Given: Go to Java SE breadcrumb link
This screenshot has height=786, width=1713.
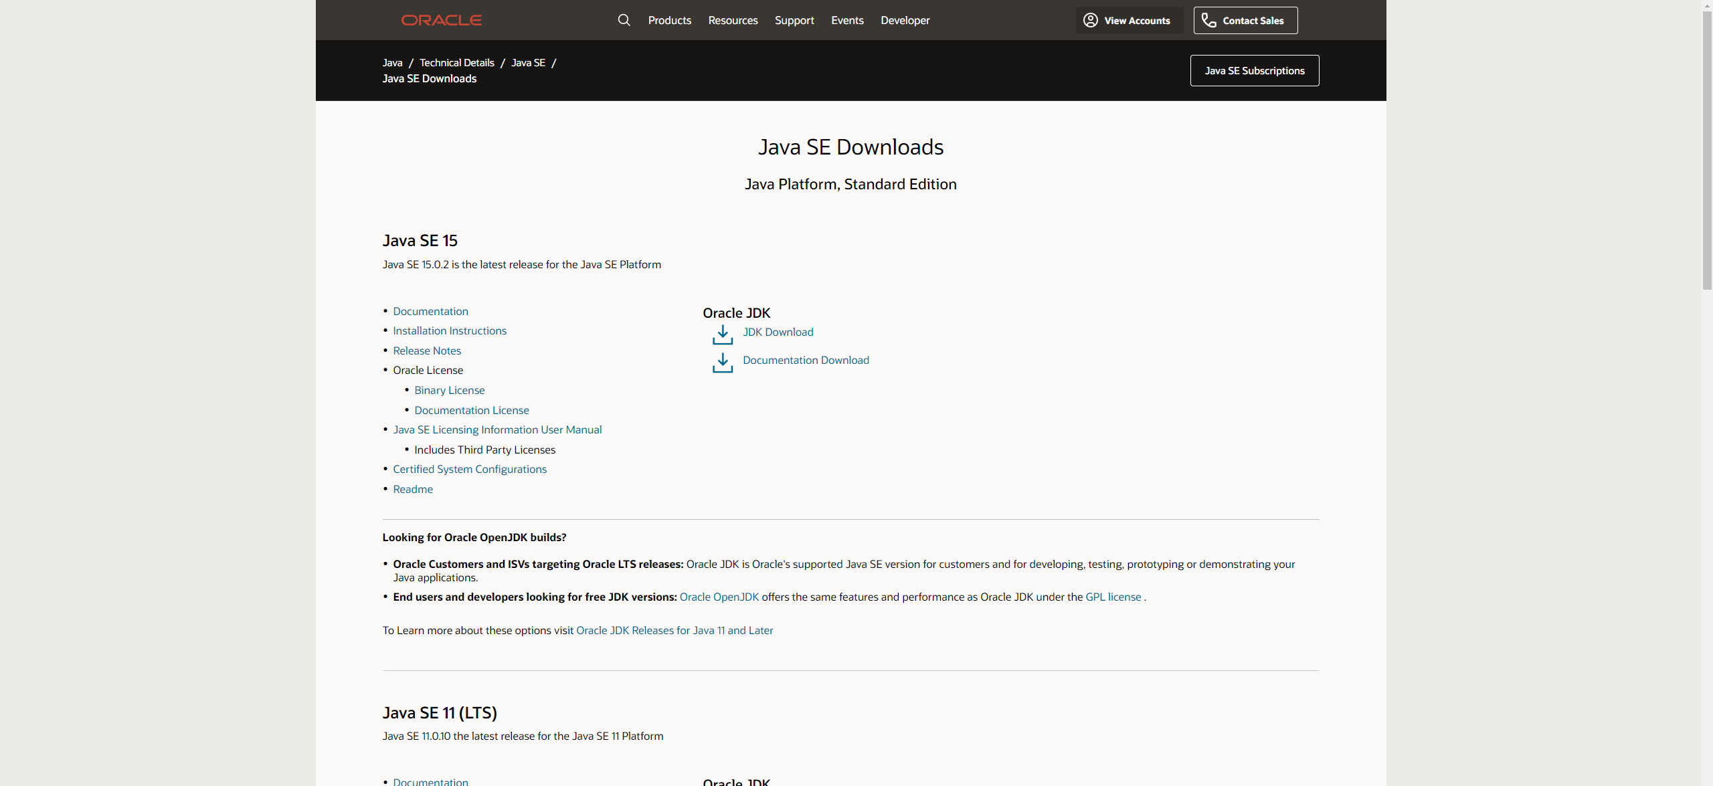Looking at the screenshot, I should click(528, 62).
